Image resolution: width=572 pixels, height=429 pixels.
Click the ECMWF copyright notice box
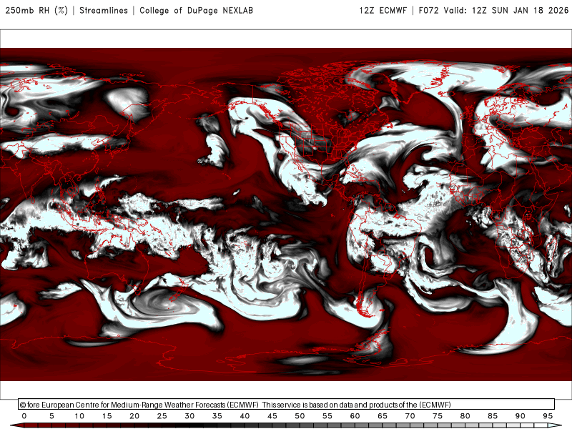287,404
